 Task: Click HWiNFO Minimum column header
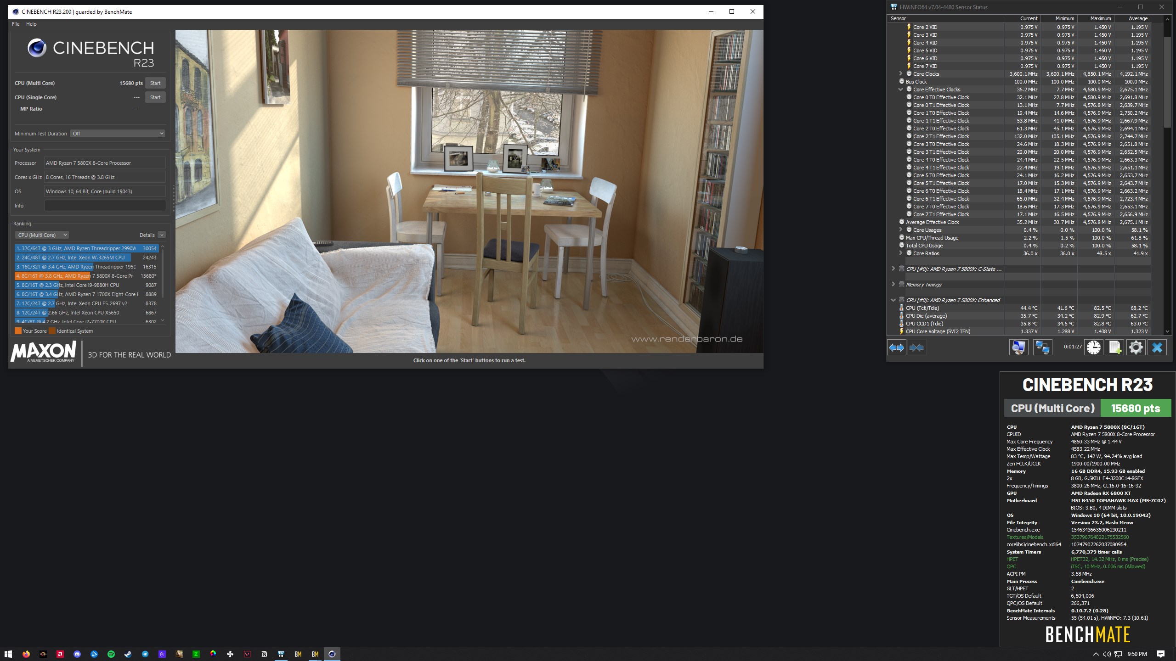point(1059,18)
